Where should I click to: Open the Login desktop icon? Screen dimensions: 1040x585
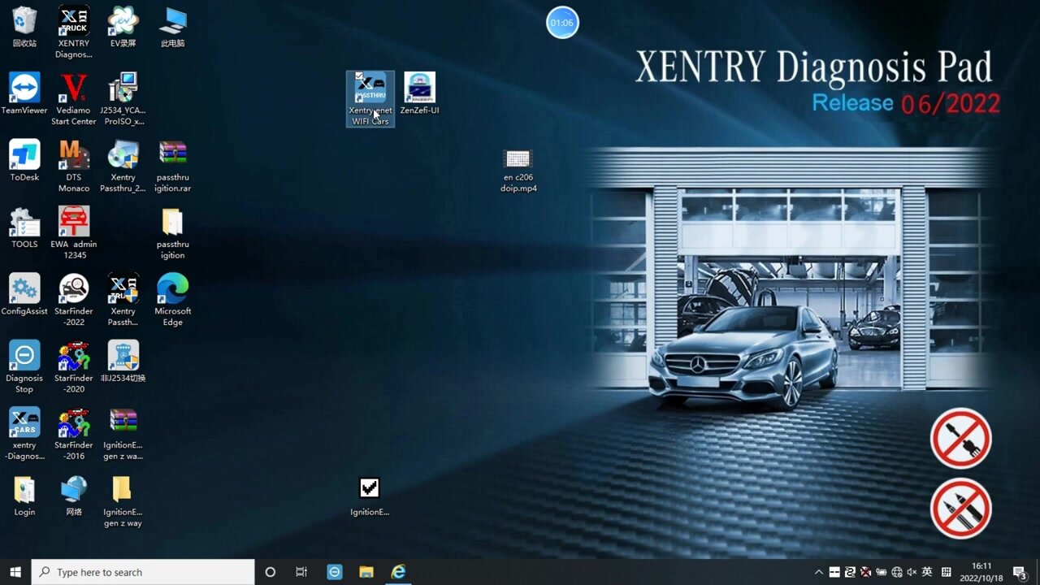(x=24, y=495)
